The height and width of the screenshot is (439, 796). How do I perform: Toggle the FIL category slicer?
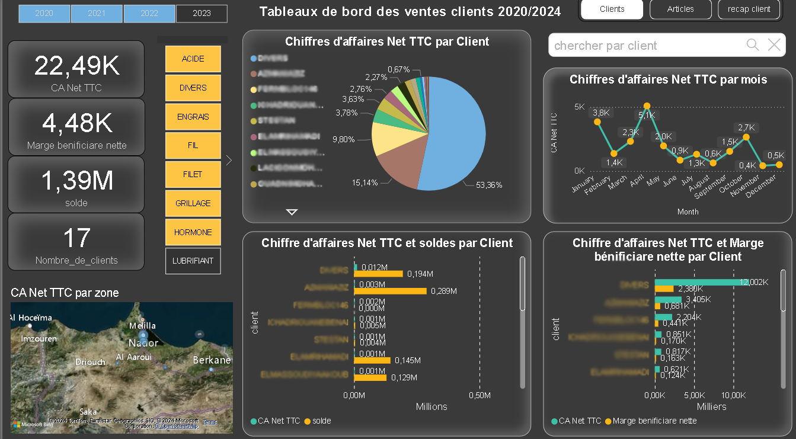193,145
